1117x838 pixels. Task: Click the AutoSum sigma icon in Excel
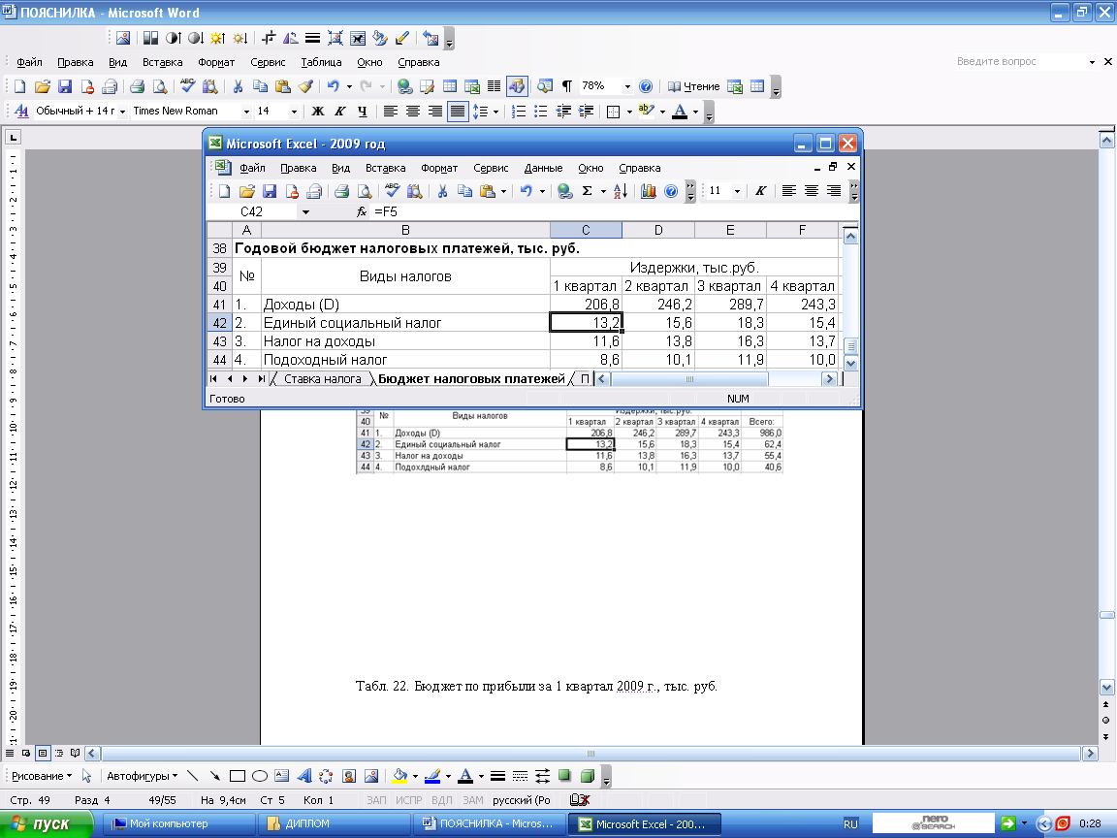pyautogui.click(x=587, y=191)
